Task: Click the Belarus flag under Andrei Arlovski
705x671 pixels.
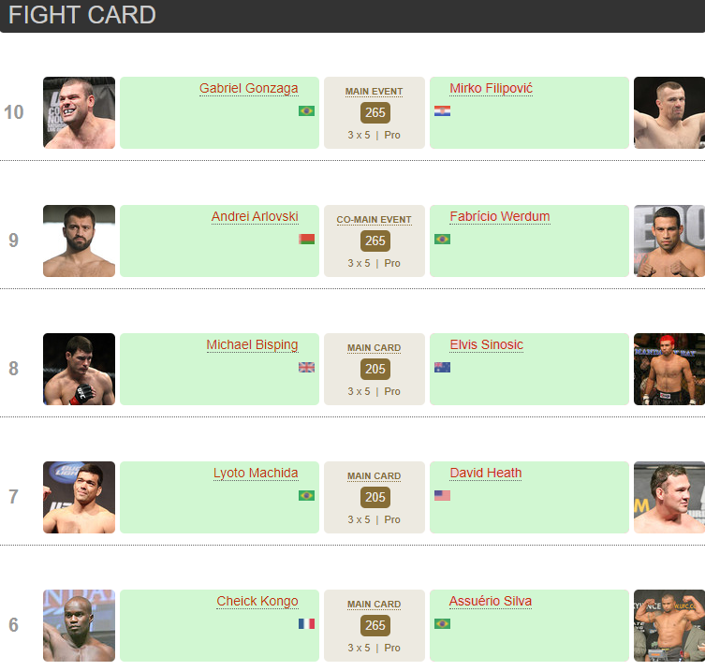Action: coord(306,239)
